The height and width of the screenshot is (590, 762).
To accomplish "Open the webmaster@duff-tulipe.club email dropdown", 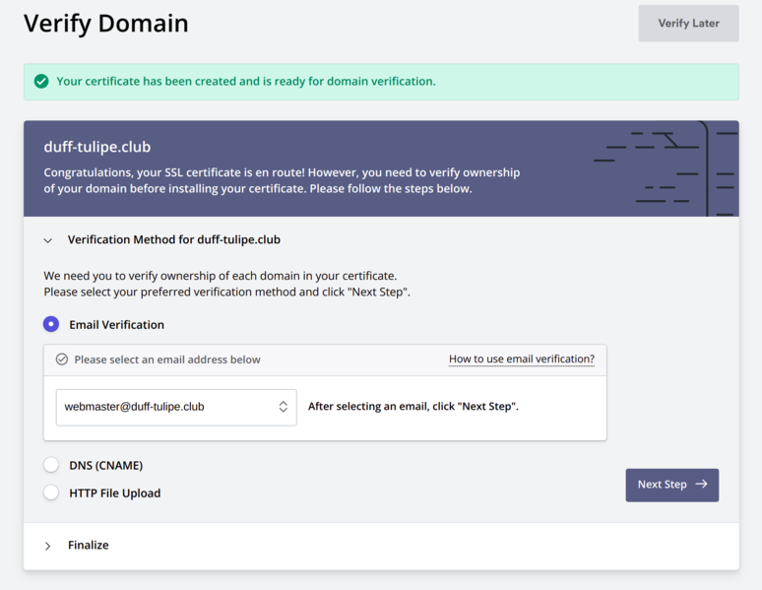I will point(175,406).
